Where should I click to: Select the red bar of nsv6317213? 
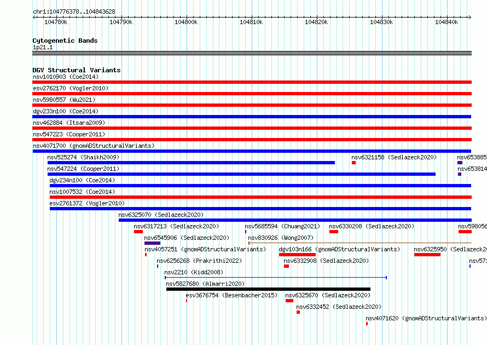[x=138, y=232]
